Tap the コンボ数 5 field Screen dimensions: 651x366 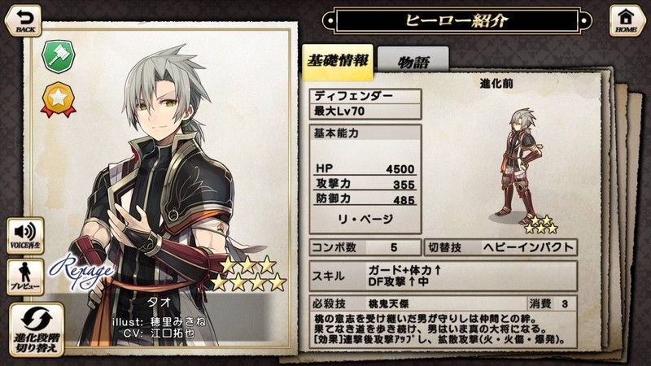(365, 247)
